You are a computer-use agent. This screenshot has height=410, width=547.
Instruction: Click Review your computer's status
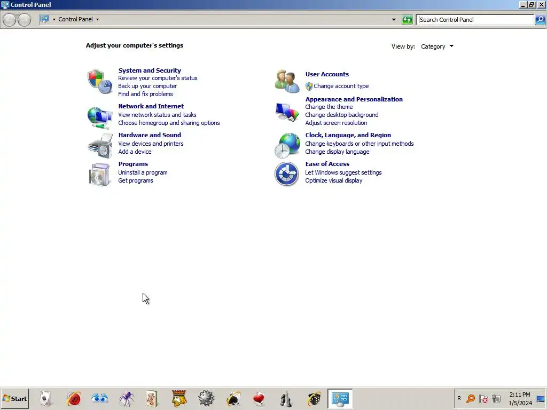click(158, 78)
